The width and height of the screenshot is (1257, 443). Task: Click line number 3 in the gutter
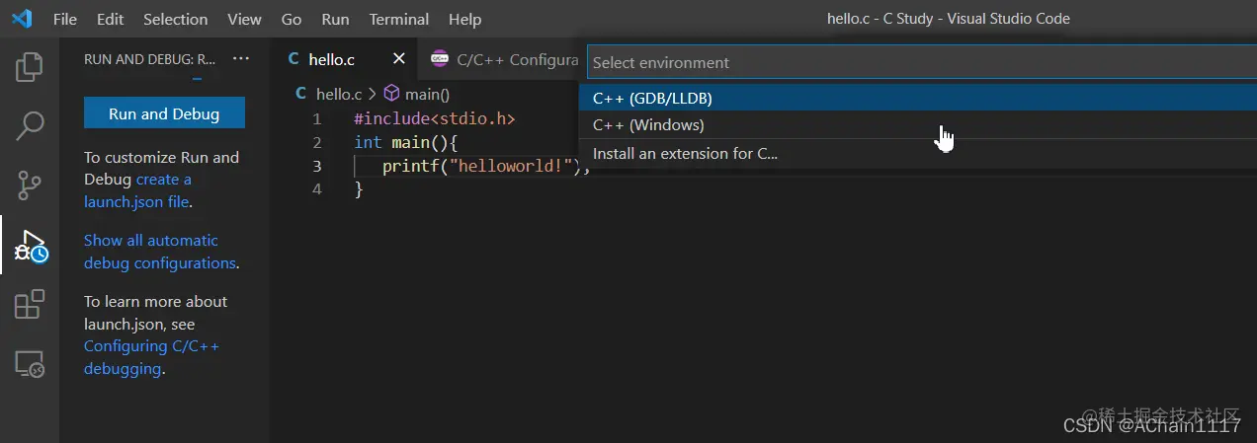pos(316,166)
